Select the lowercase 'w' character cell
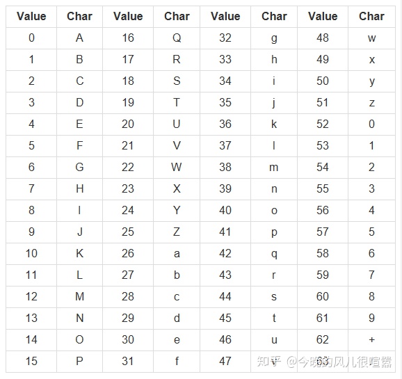402x379 pixels. click(372, 38)
